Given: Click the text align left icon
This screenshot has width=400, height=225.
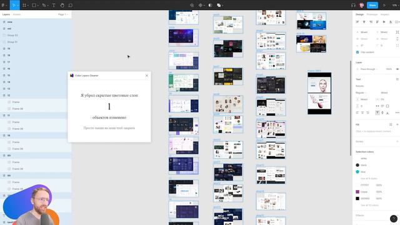Looking at the screenshot, I should pyautogui.click(x=357, y=112).
